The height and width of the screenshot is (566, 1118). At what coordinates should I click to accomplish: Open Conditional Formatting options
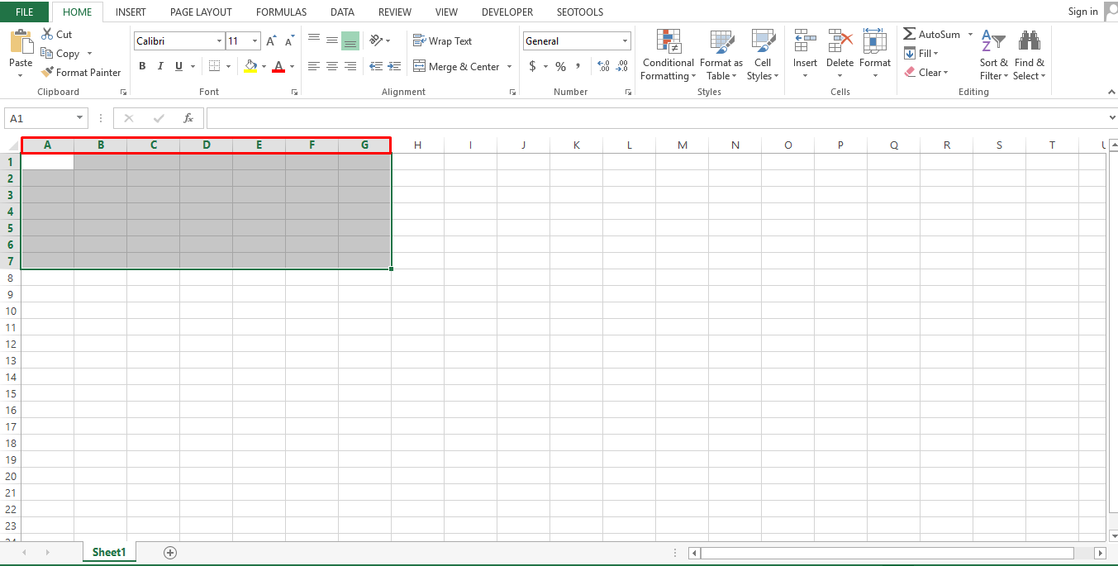[668, 55]
